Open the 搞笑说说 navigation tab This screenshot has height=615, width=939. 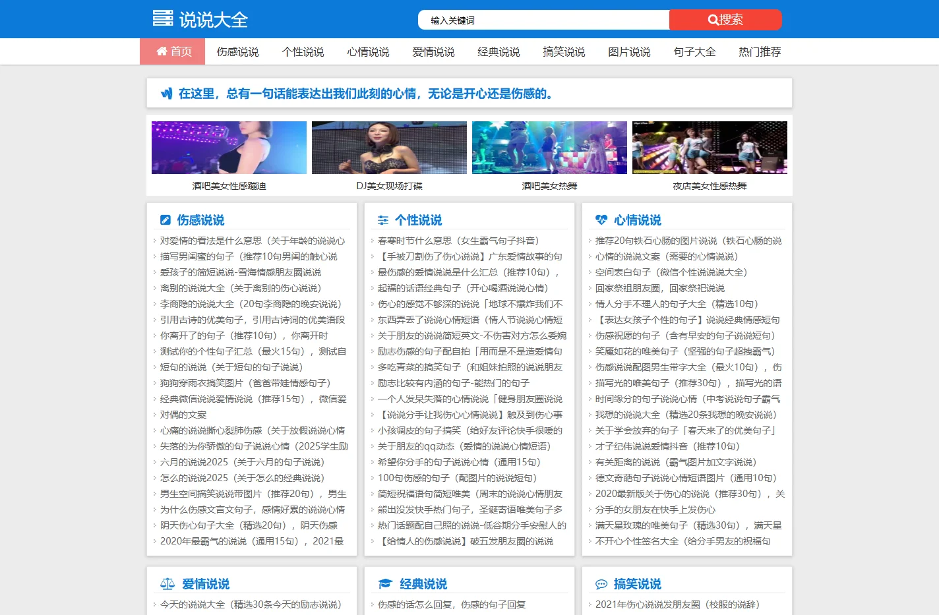564,51
